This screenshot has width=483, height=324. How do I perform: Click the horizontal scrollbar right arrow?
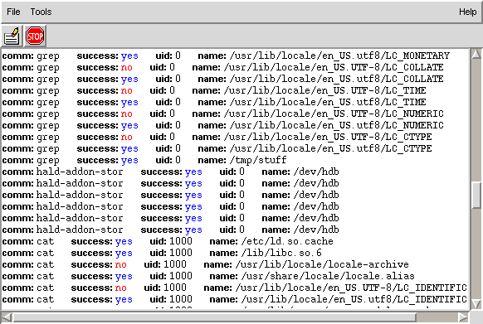pyautogui.click(x=463, y=317)
